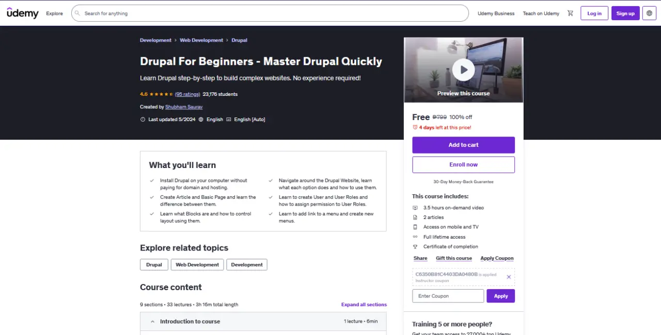Viewport: 661px width, 335px height.
Task: Click the video icon beside 3.5 hours on-demand video
Action: point(415,208)
